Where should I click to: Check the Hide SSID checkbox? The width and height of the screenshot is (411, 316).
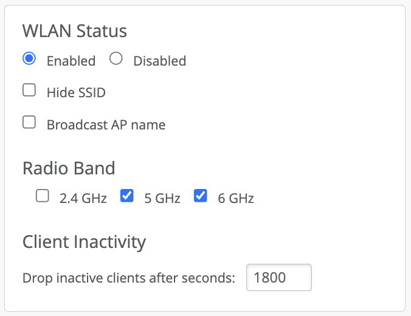coord(29,91)
